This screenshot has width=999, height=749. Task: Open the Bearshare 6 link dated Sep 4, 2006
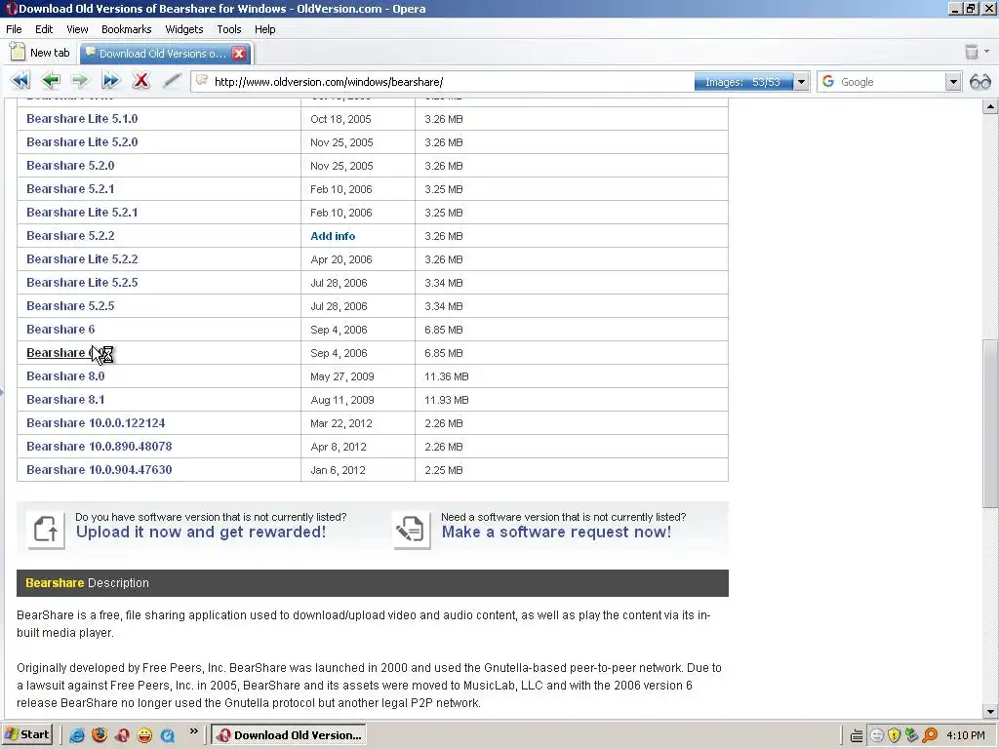tap(60, 330)
